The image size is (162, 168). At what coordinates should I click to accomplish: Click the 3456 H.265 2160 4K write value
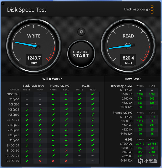[140, 152]
